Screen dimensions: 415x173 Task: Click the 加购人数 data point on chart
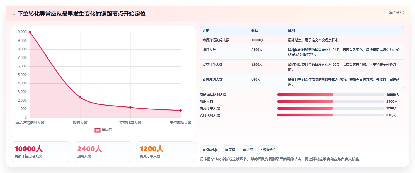point(80,97)
